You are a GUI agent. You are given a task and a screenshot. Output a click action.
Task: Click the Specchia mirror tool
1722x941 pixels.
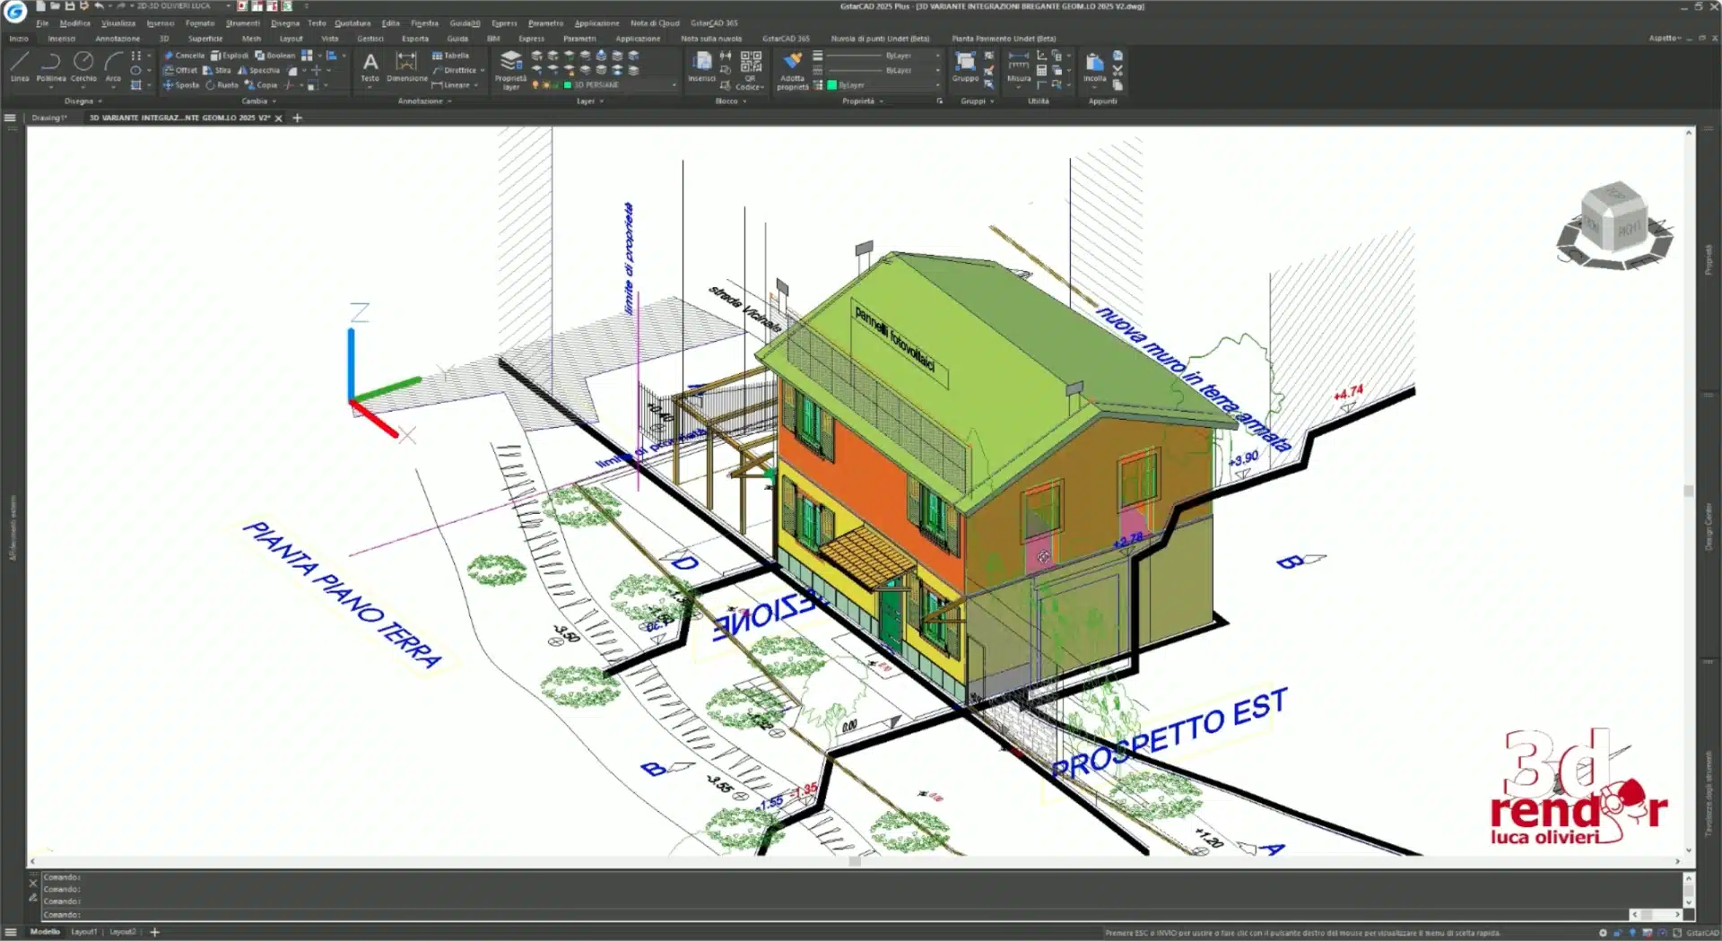click(258, 70)
